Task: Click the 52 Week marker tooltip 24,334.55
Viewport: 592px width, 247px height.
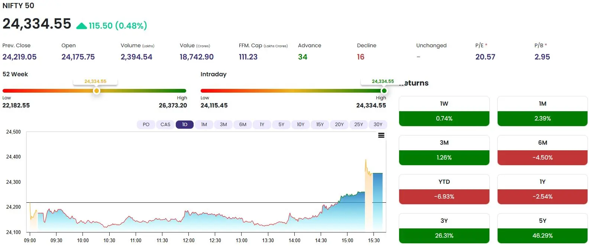Action: coord(95,81)
